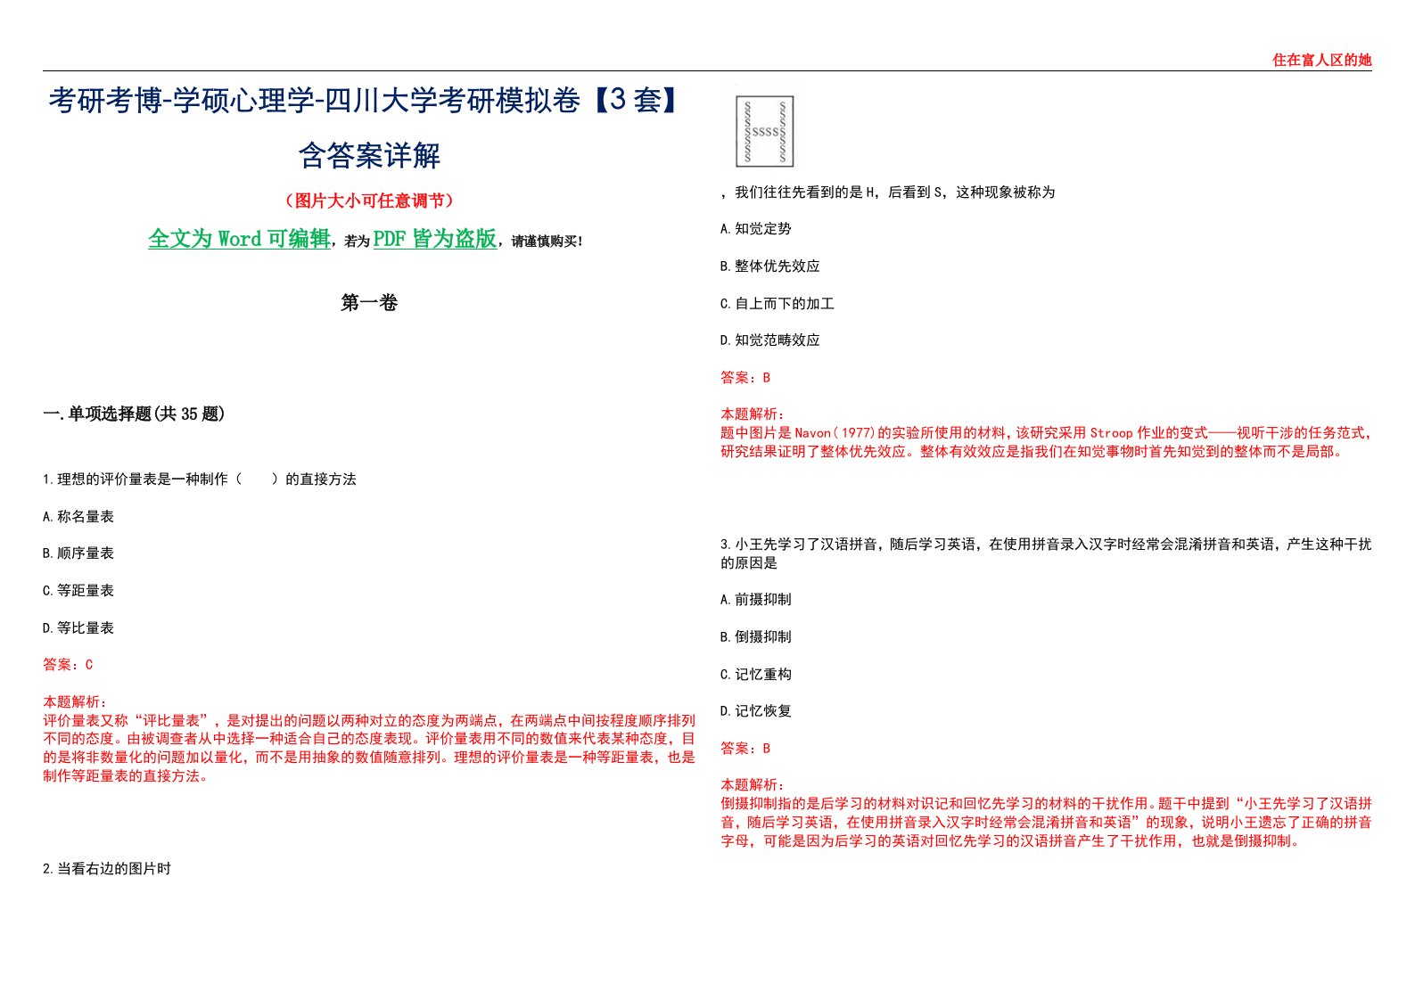Screen dimensions: 1415x1000
Task: Click the heading '第一卷'
Action: (x=369, y=303)
